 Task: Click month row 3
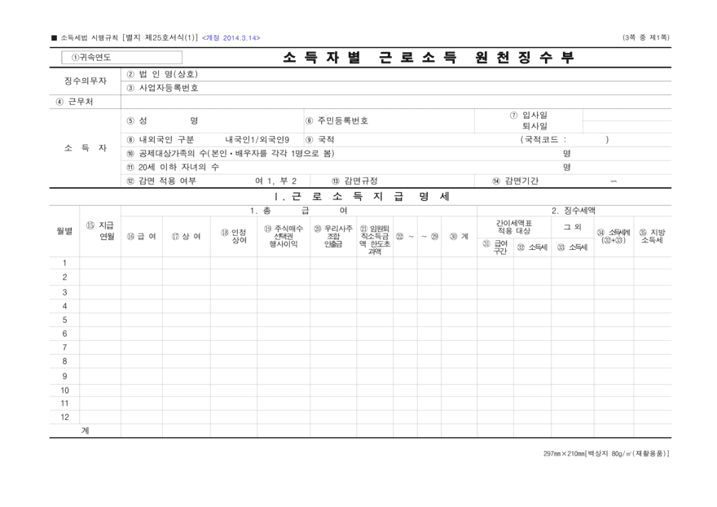[x=360, y=292]
